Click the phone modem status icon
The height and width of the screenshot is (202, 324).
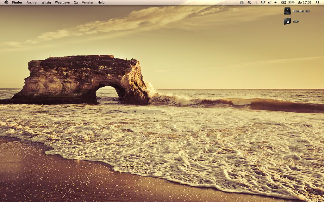pyautogui.click(x=270, y=3)
